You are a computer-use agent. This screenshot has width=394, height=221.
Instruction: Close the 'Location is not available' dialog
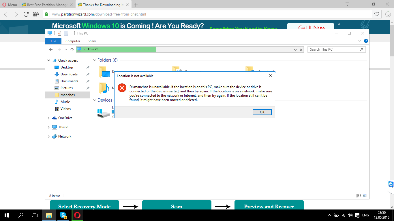pos(270,76)
